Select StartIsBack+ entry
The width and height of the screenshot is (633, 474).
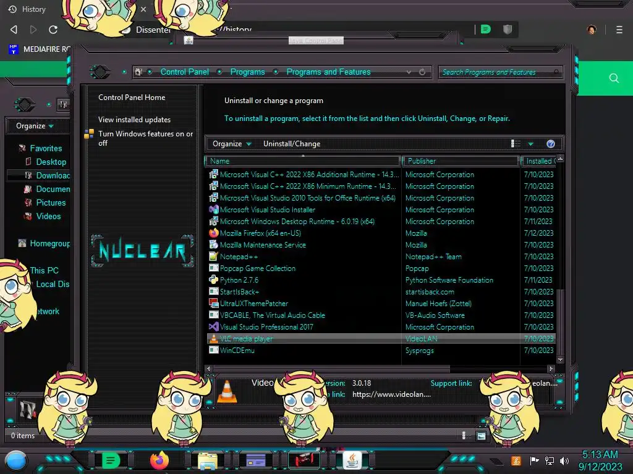click(x=239, y=292)
